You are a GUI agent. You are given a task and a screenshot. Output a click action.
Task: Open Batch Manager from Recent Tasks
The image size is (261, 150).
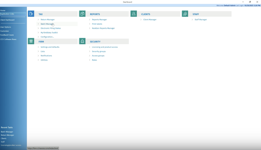[x=7, y=132]
